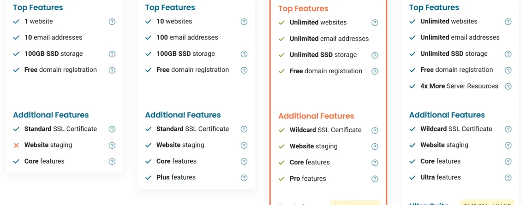Open info for first plan's 'Website staging'
Image resolution: width=526 pixels, height=205 pixels.
click(112, 146)
